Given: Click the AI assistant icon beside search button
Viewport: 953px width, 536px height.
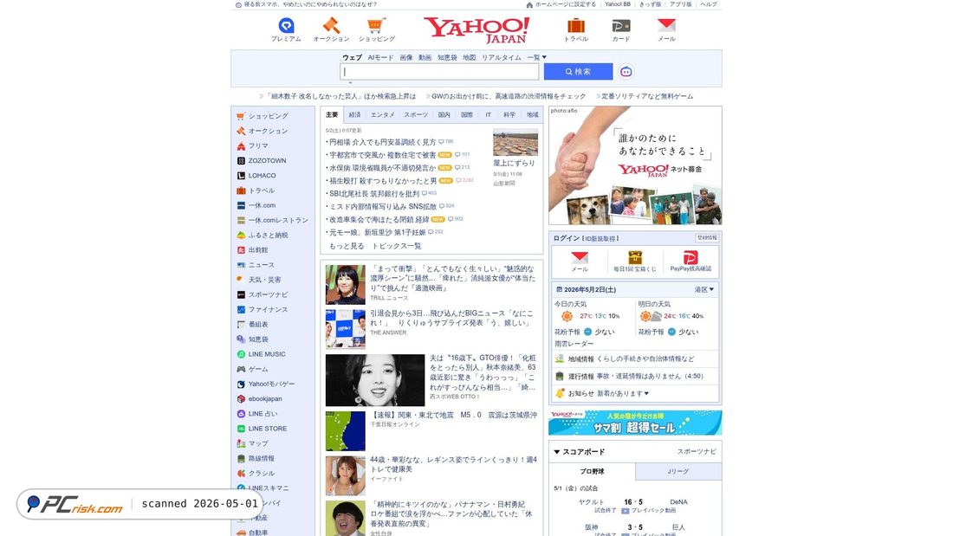Looking at the screenshot, I should coord(626,72).
